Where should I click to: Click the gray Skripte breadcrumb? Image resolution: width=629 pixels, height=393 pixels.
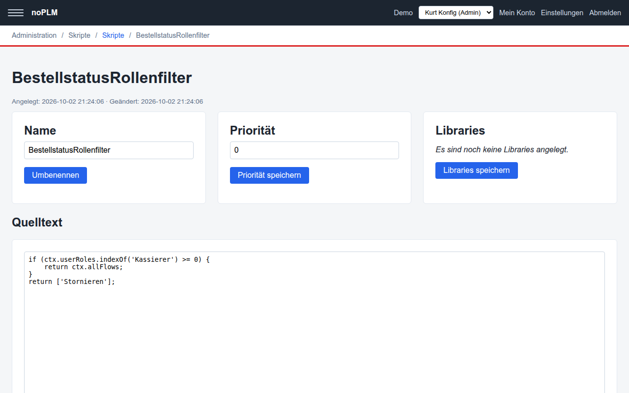click(x=80, y=35)
